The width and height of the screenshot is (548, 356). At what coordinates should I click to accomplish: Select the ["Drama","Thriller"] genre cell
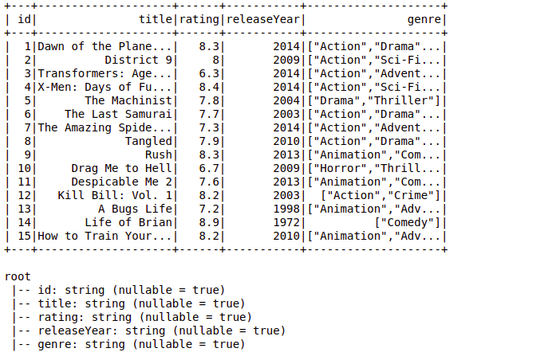[374, 100]
